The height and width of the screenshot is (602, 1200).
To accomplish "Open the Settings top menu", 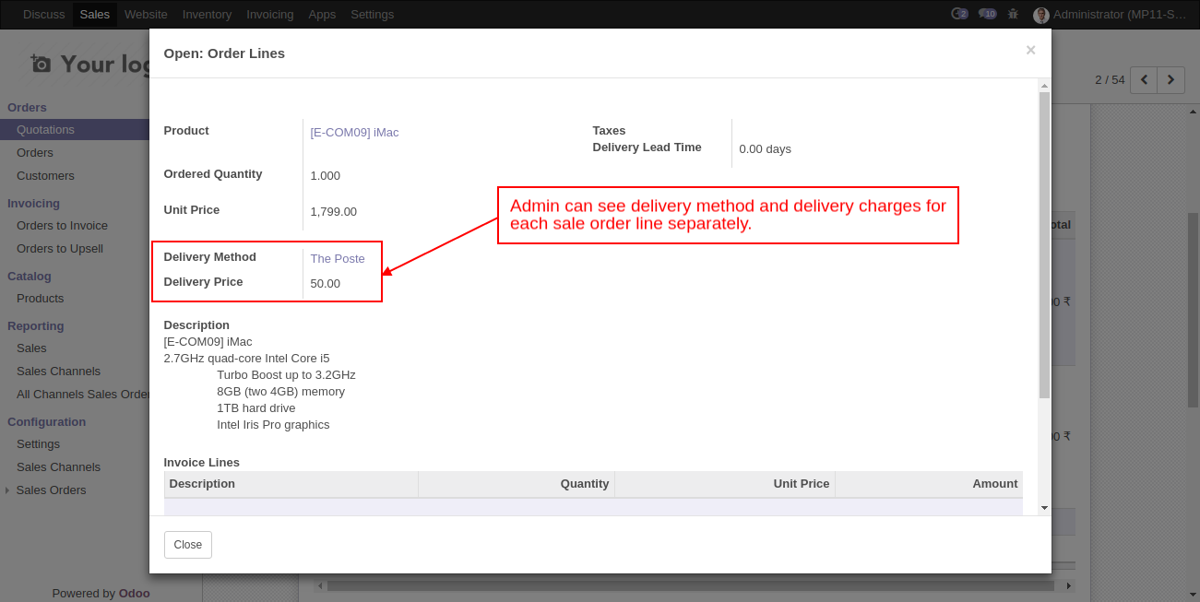I will point(372,15).
